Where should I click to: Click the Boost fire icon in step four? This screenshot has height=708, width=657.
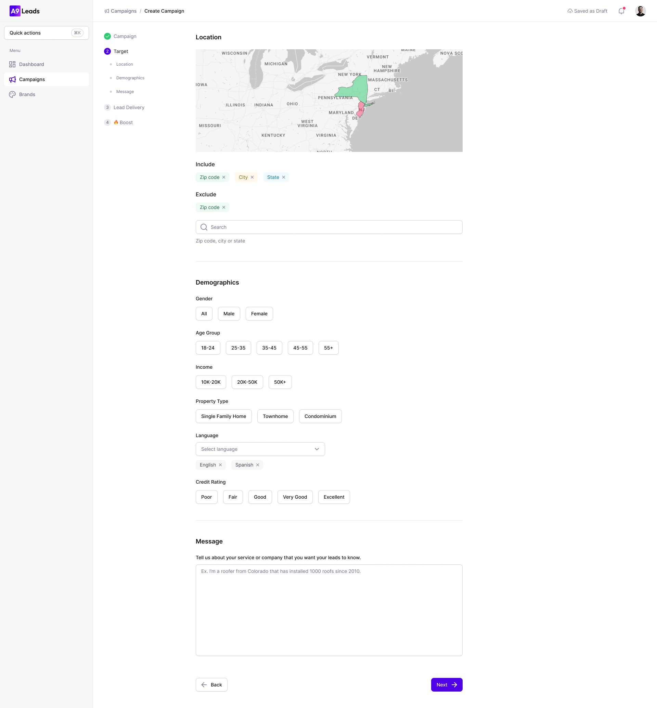(116, 122)
